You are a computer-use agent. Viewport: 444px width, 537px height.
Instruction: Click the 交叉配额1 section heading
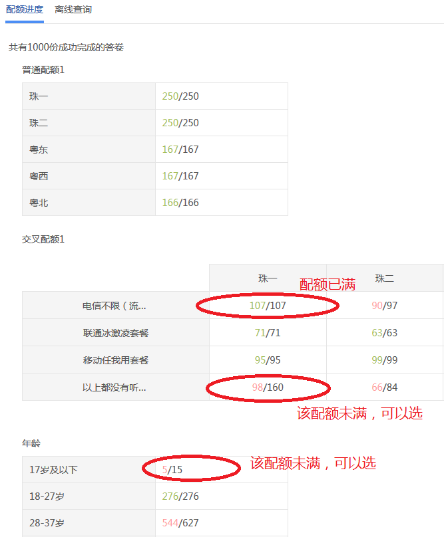pyautogui.click(x=43, y=239)
